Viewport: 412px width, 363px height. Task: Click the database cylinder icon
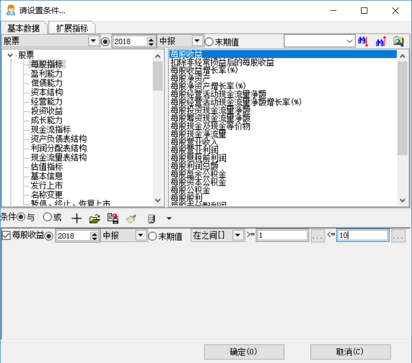152,219
